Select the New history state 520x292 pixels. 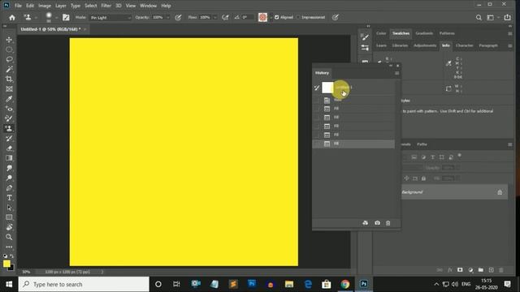[x=353, y=100]
